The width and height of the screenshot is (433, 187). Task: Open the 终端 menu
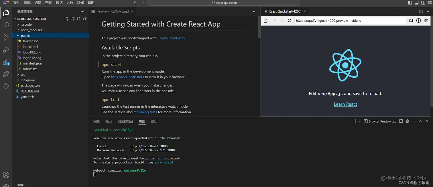(80, 3)
